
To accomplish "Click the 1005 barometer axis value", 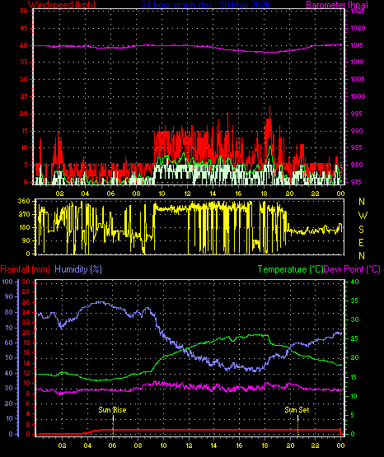I will [358, 79].
